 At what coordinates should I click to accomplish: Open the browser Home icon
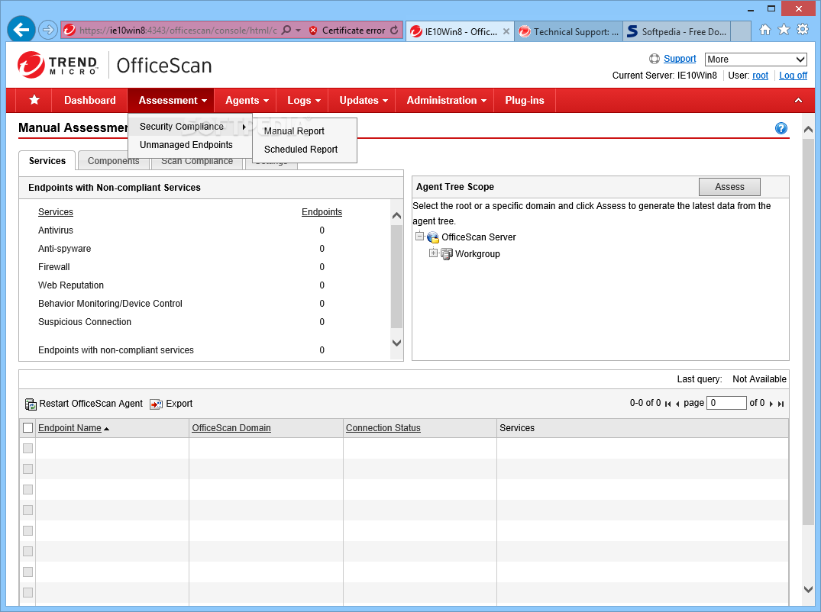click(765, 30)
